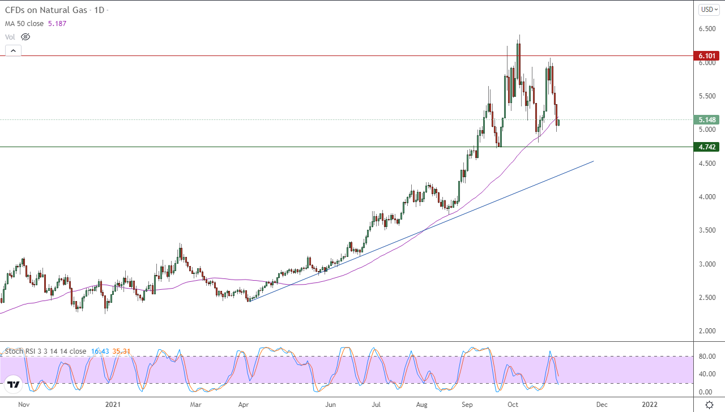
Task: Collapse the indicator legend with the chevron button
Action: click(x=13, y=51)
